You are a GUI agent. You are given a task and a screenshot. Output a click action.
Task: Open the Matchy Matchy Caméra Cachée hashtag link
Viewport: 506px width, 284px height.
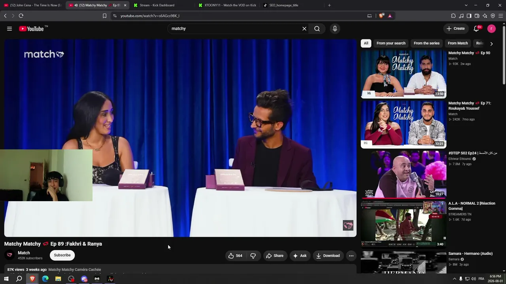tap(75, 270)
